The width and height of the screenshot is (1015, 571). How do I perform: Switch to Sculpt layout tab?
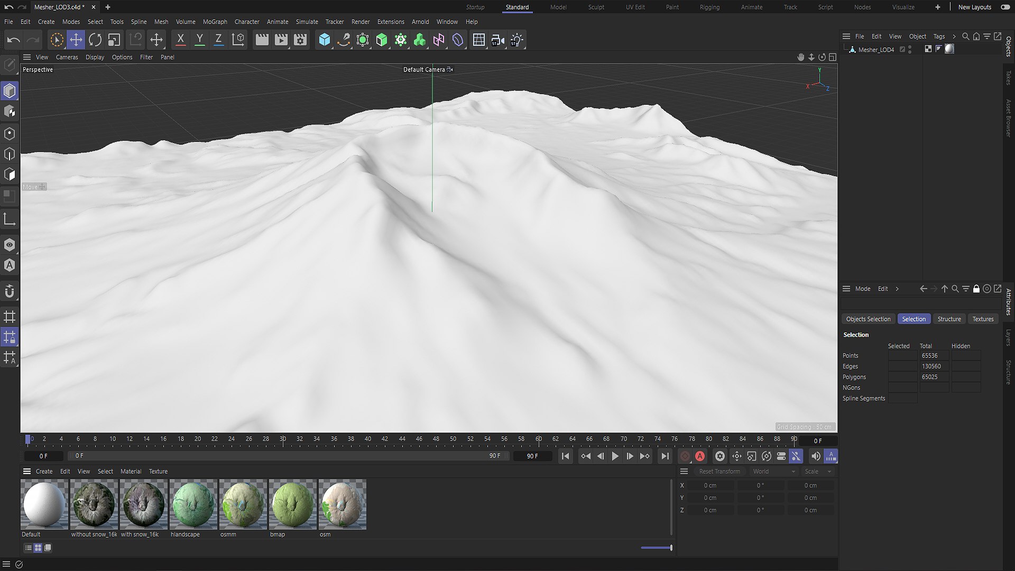point(596,7)
